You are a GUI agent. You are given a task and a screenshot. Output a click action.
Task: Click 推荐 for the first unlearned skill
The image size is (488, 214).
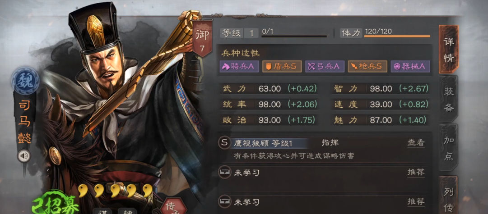coord(416,172)
